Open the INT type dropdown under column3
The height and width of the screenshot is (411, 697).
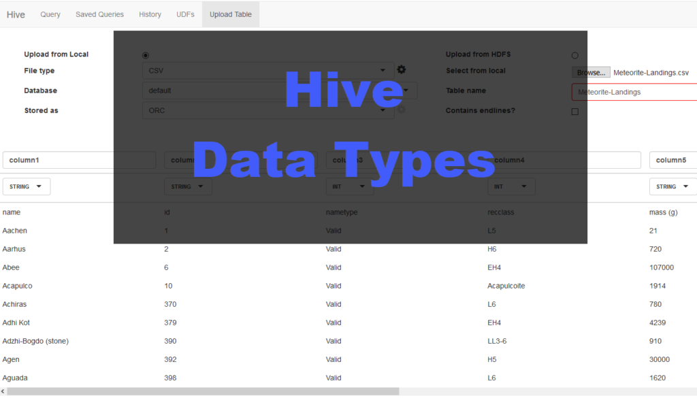349,186
